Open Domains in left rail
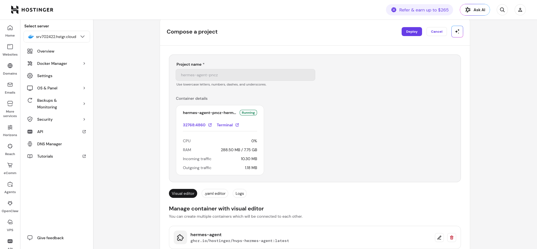Viewport: 537px width, 249px height. click(10, 69)
